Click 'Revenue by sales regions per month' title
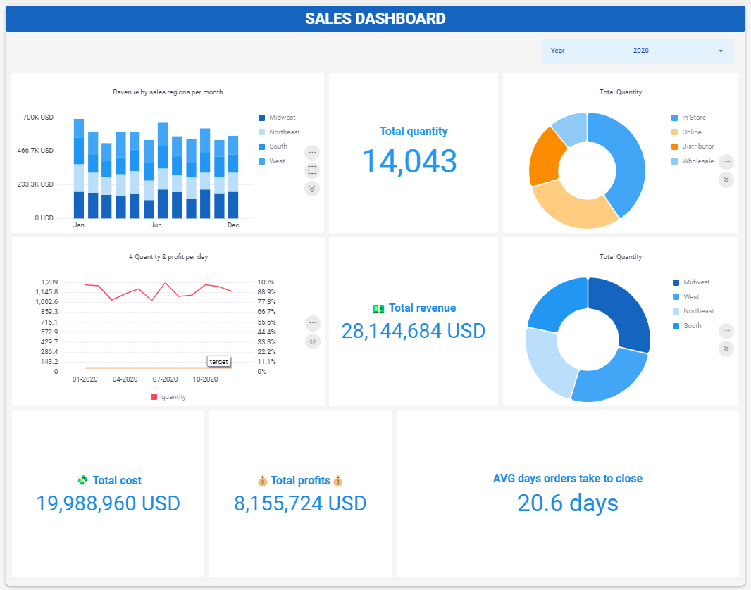The height and width of the screenshot is (590, 751). click(168, 92)
